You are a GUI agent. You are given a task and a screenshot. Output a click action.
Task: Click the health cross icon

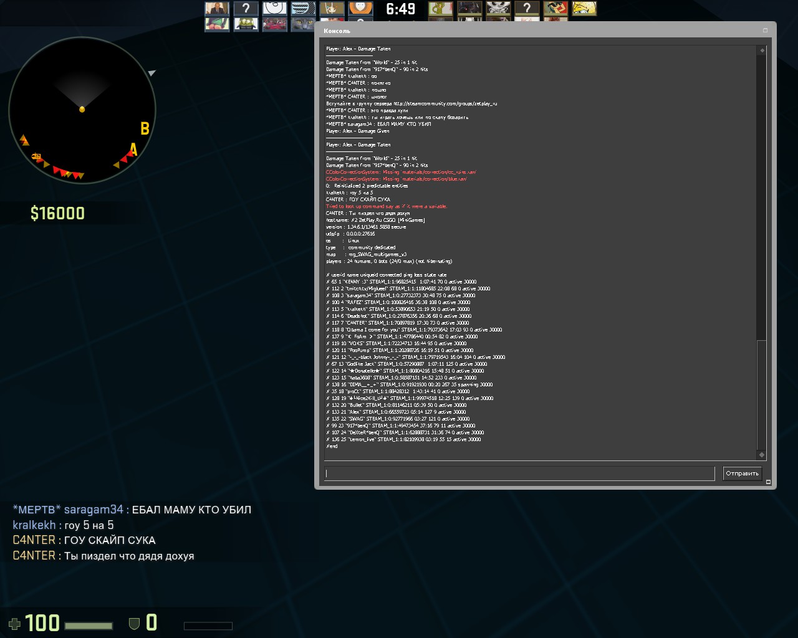click(14, 623)
